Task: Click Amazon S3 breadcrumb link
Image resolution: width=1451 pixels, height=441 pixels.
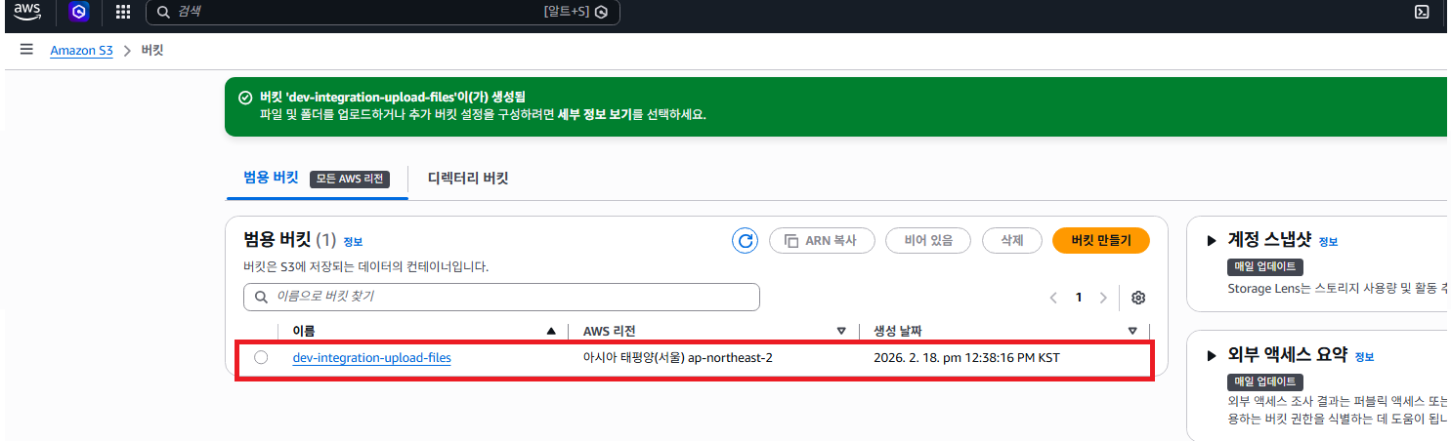Action: click(x=82, y=50)
